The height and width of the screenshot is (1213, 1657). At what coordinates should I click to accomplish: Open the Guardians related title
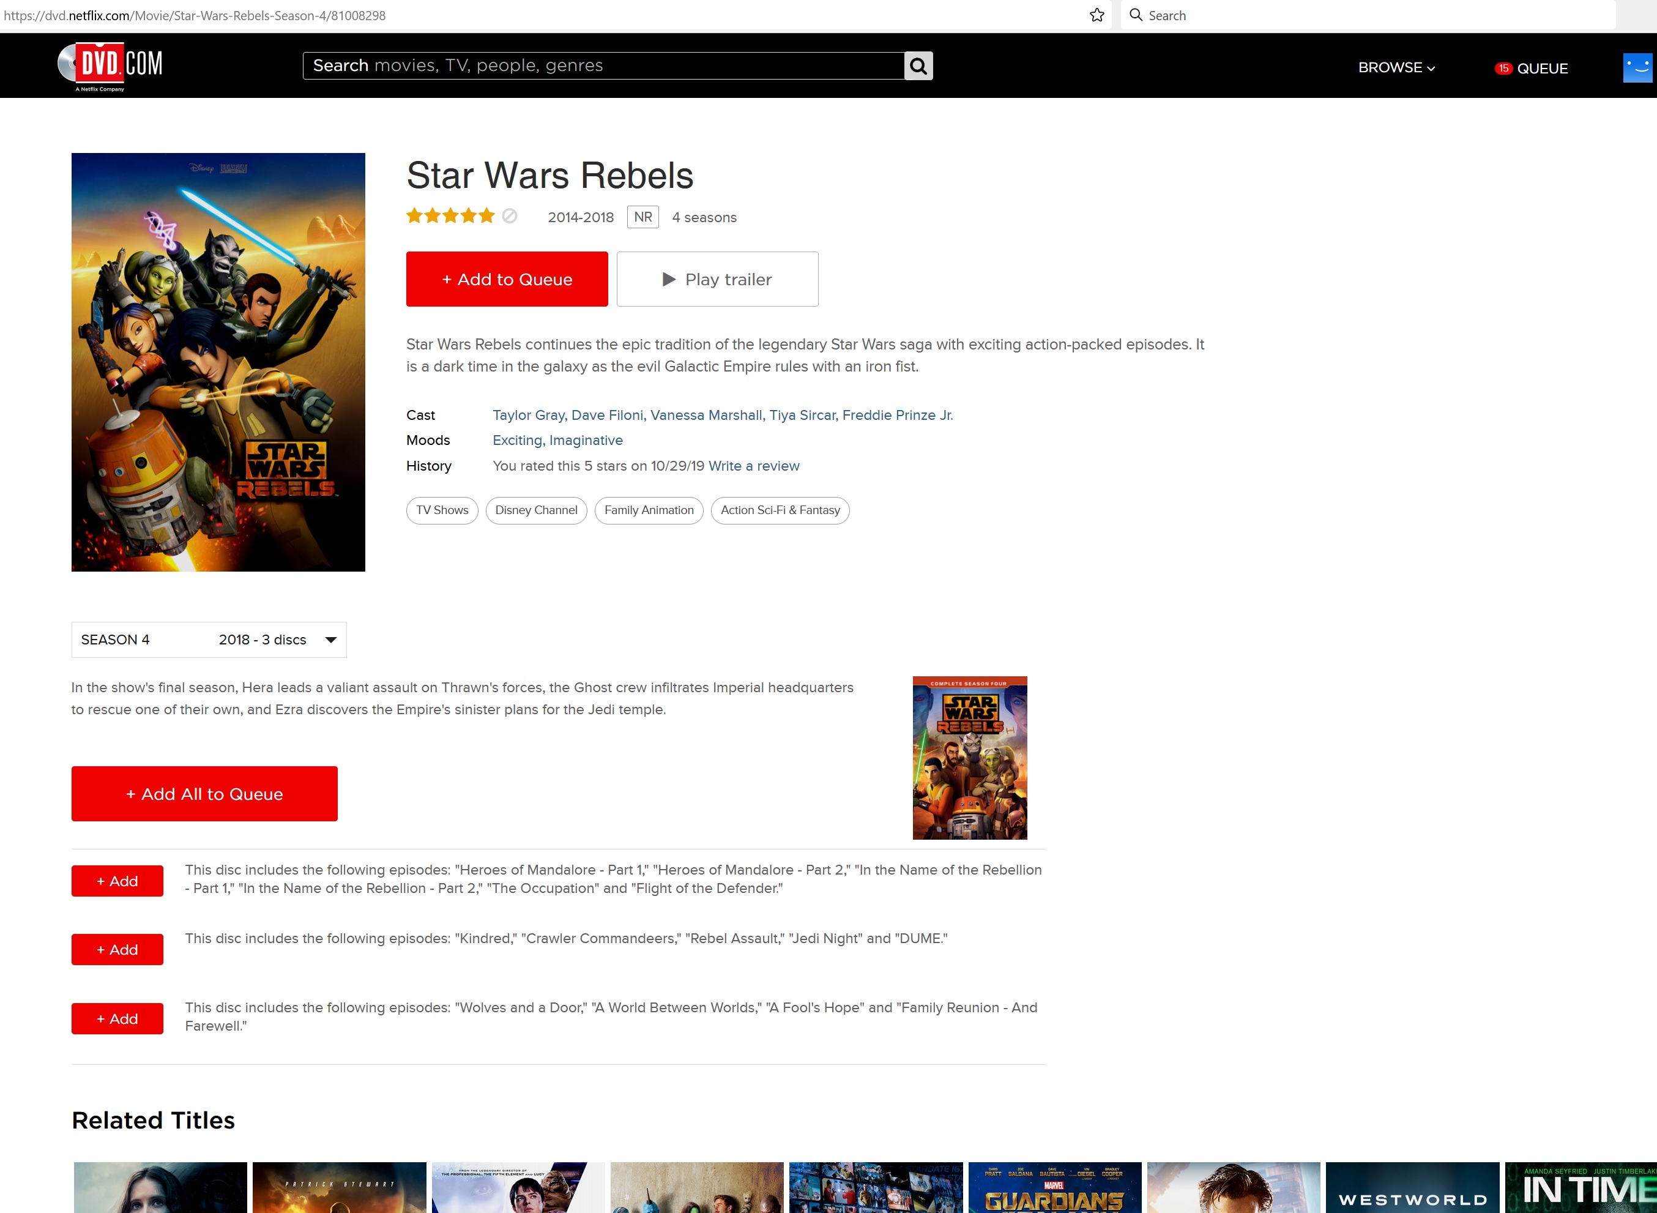1055,1187
